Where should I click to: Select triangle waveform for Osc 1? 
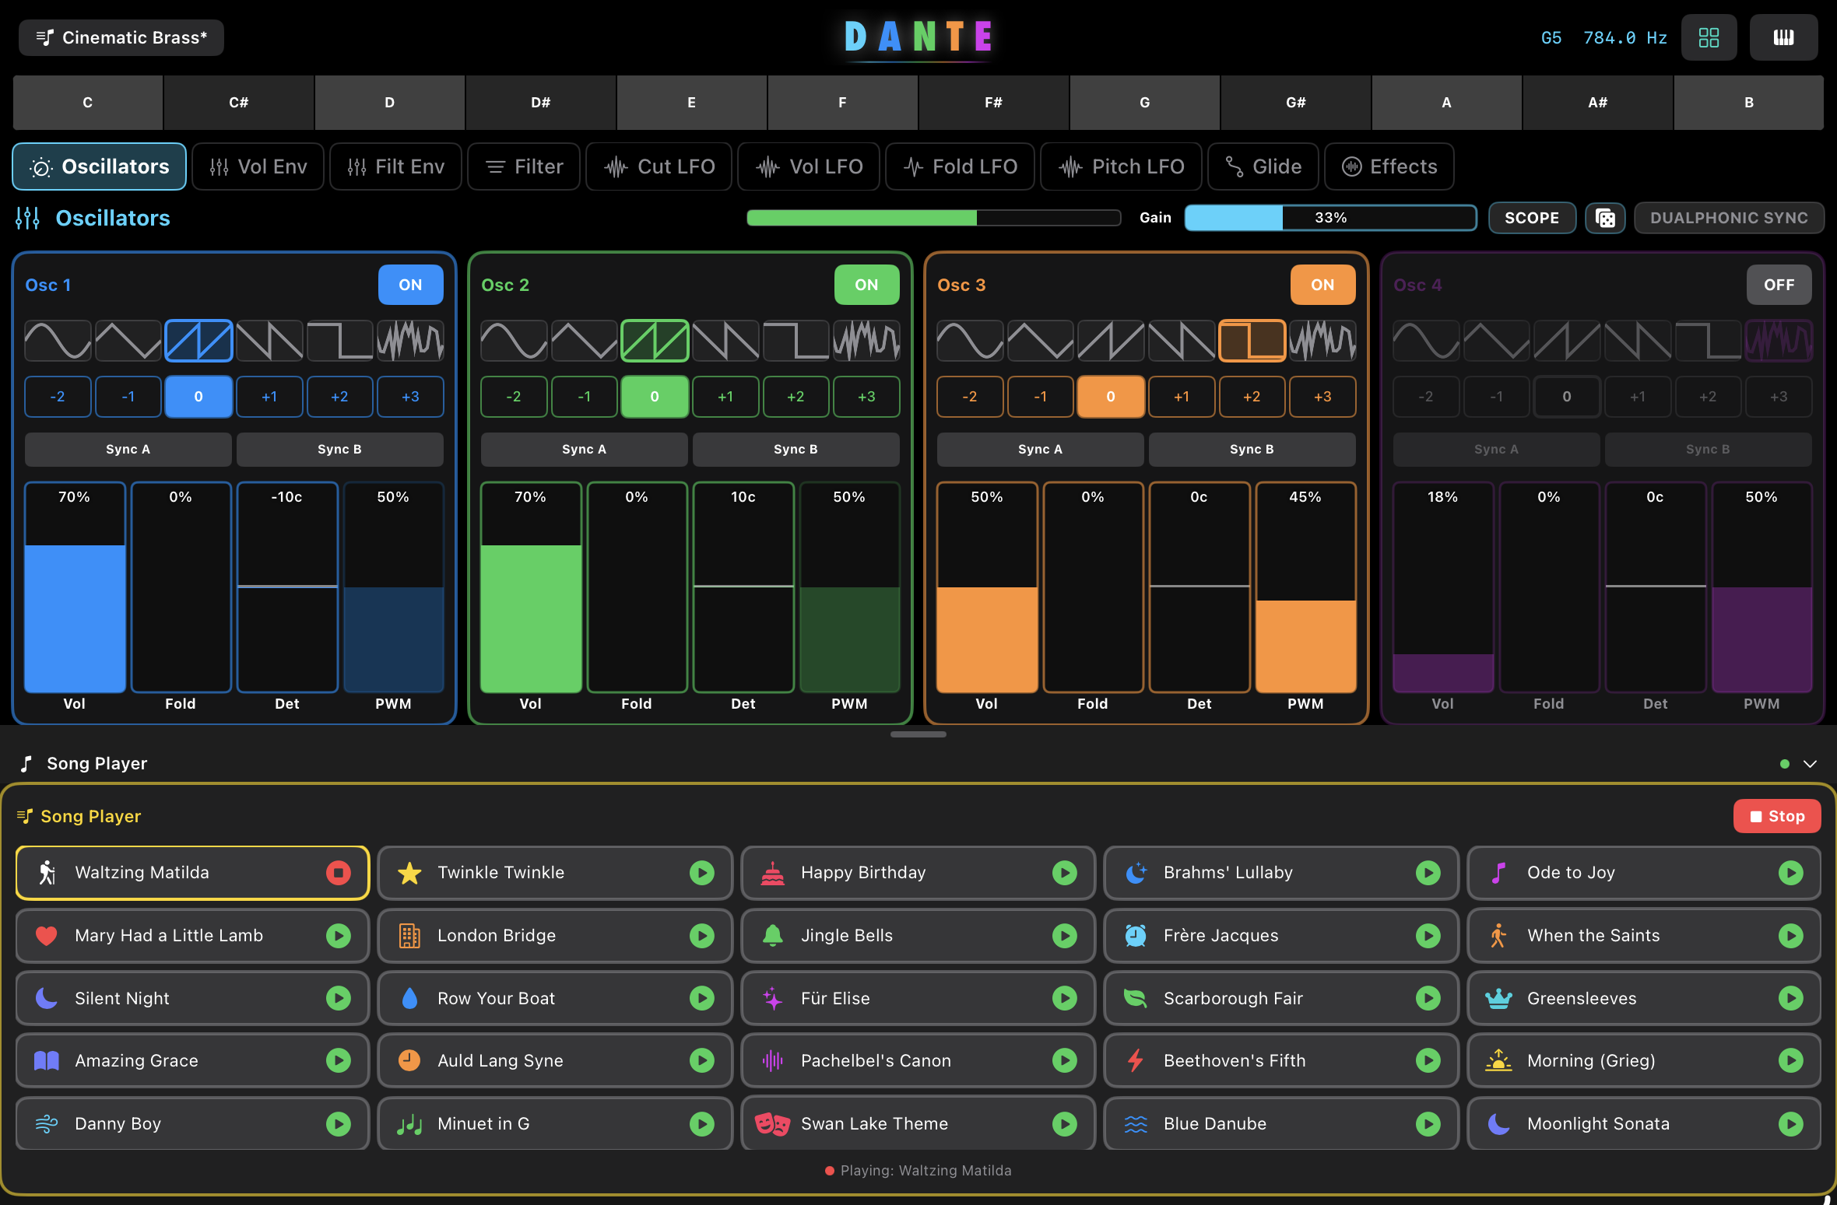[128, 341]
